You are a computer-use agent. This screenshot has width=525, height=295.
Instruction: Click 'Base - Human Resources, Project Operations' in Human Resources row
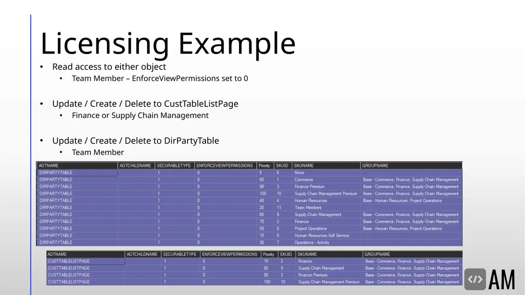click(x=402, y=201)
